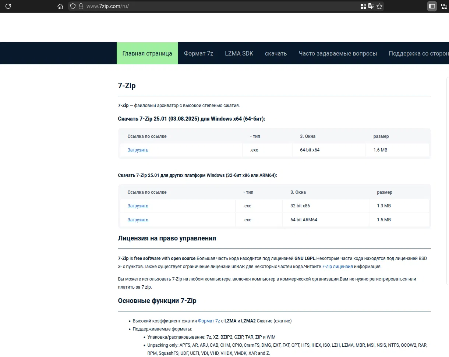Click the Основные функции 7-Zip heading

tap(157, 301)
